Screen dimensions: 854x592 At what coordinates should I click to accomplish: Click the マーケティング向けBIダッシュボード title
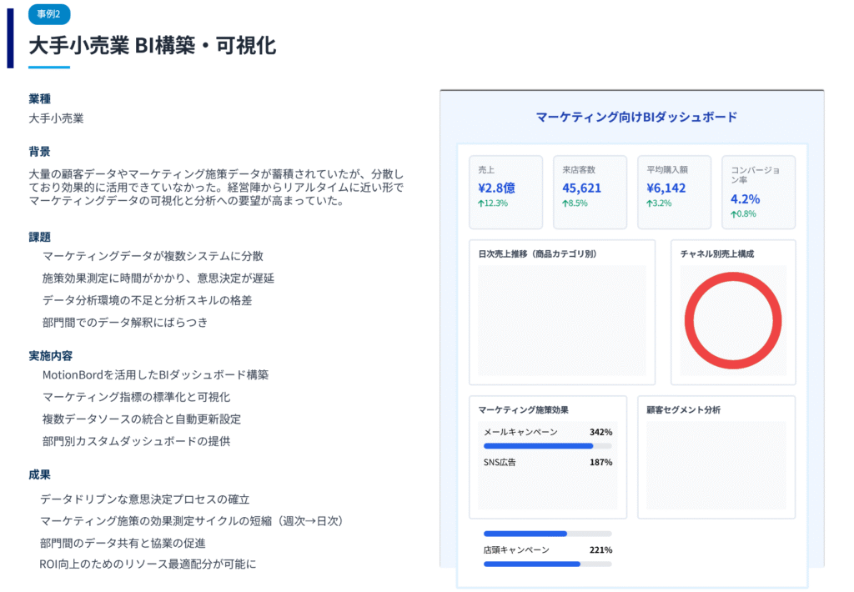[635, 118]
